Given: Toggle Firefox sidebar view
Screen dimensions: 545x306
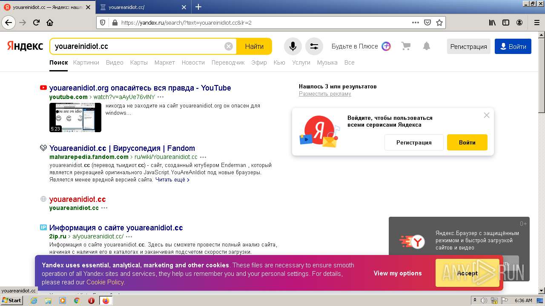Looking at the screenshot, I should tap(506, 23).
